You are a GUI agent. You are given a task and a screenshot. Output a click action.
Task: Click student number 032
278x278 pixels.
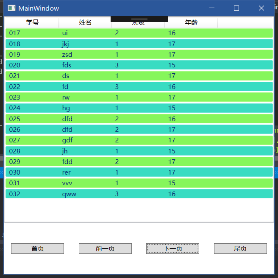pyautogui.click(x=14, y=194)
